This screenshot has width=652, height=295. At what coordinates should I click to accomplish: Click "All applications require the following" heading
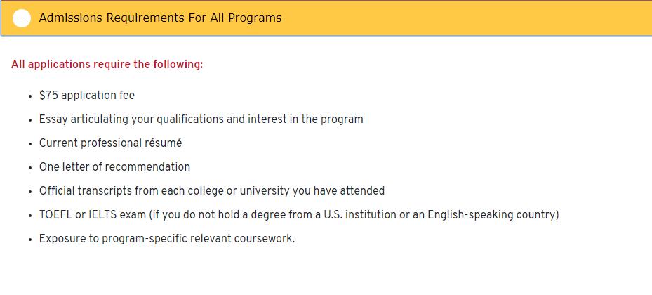click(x=107, y=65)
